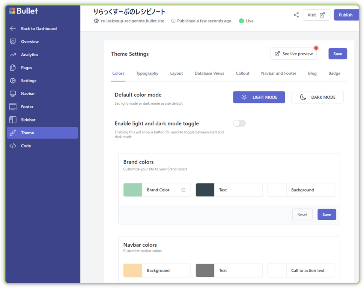Click the 'Default color mode' label

pos(138,94)
